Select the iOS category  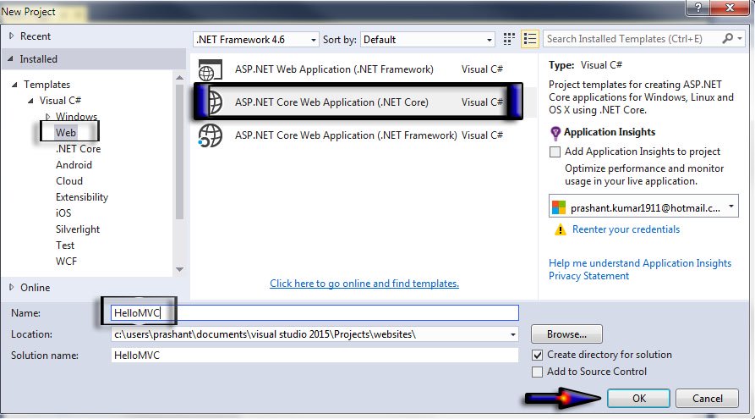[x=63, y=213]
